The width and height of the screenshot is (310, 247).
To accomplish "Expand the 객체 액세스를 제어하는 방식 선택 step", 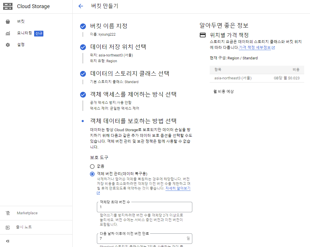I will point(133,94).
